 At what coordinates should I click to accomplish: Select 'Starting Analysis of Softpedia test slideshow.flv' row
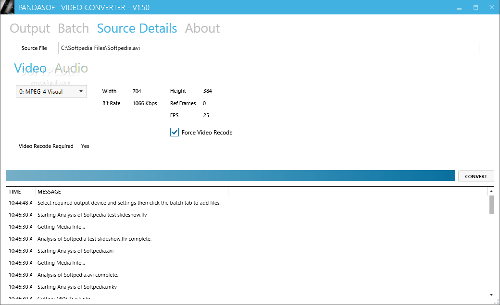pos(247,215)
